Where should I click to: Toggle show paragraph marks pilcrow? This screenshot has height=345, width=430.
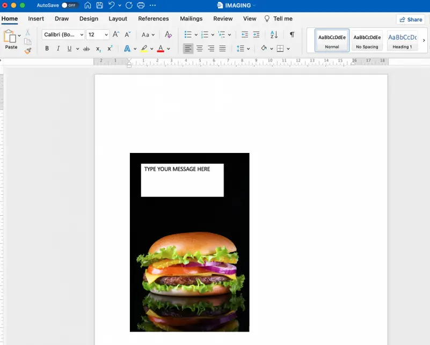click(x=292, y=34)
